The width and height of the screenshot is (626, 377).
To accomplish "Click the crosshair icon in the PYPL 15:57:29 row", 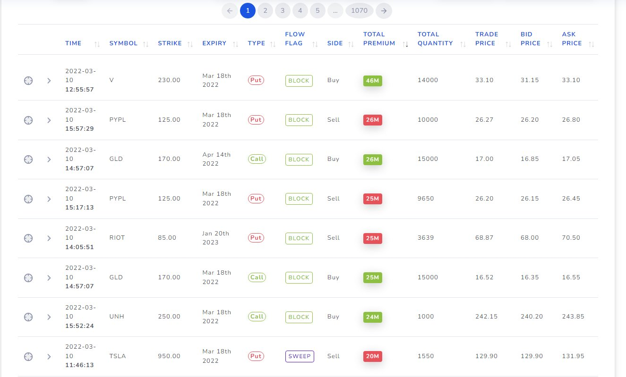I will [x=28, y=120].
